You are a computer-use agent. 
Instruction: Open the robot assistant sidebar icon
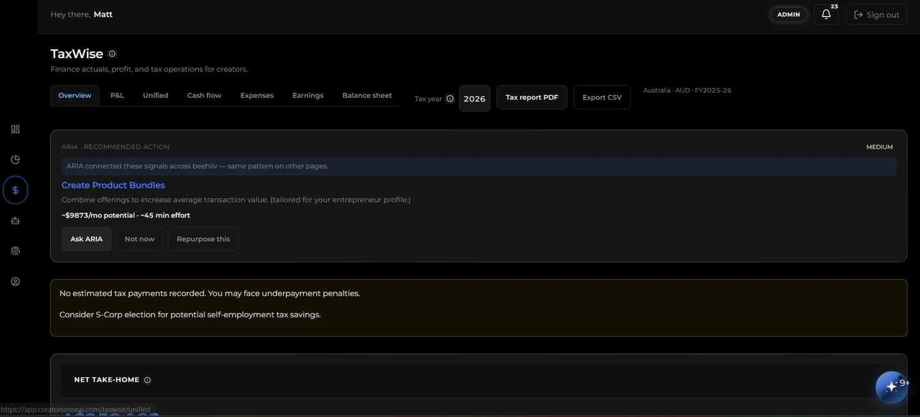coord(15,220)
